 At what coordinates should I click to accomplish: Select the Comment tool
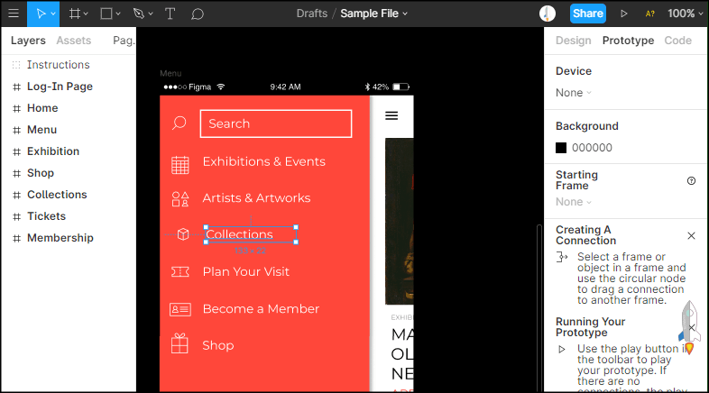coord(198,14)
